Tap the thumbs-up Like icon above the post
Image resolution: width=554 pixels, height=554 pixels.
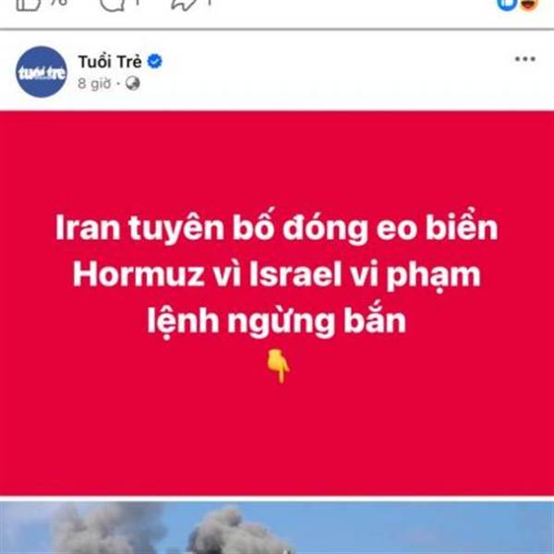point(29,5)
